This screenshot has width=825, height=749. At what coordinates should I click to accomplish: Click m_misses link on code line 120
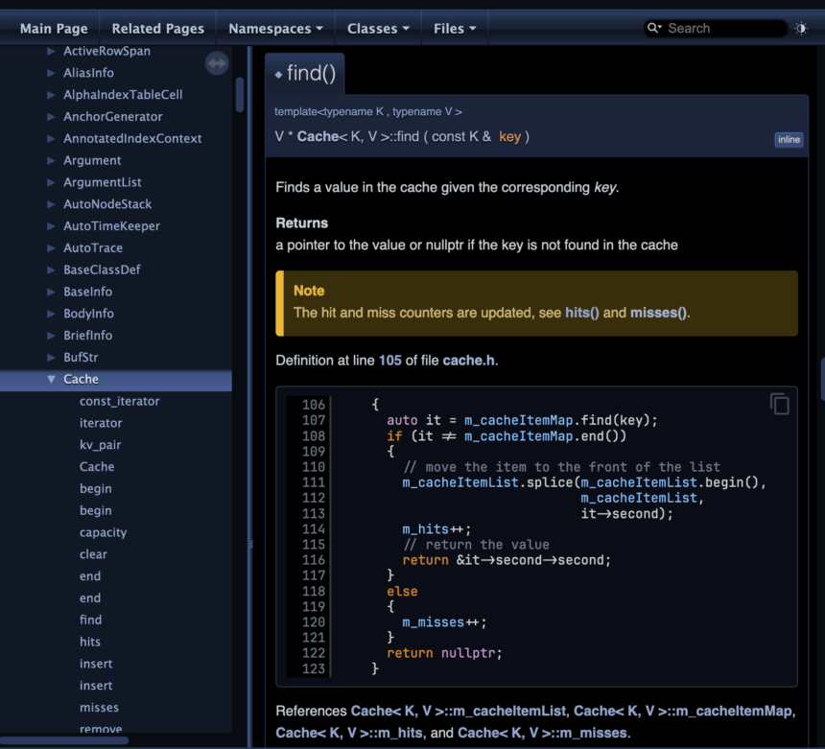(433, 622)
